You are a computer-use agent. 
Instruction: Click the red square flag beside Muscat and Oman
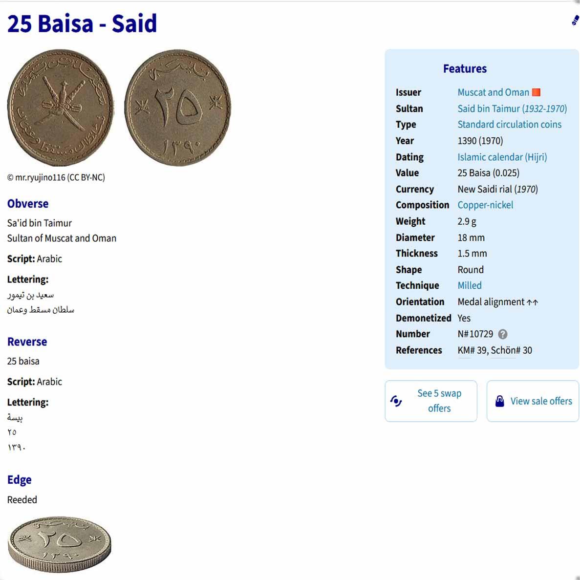coord(536,92)
